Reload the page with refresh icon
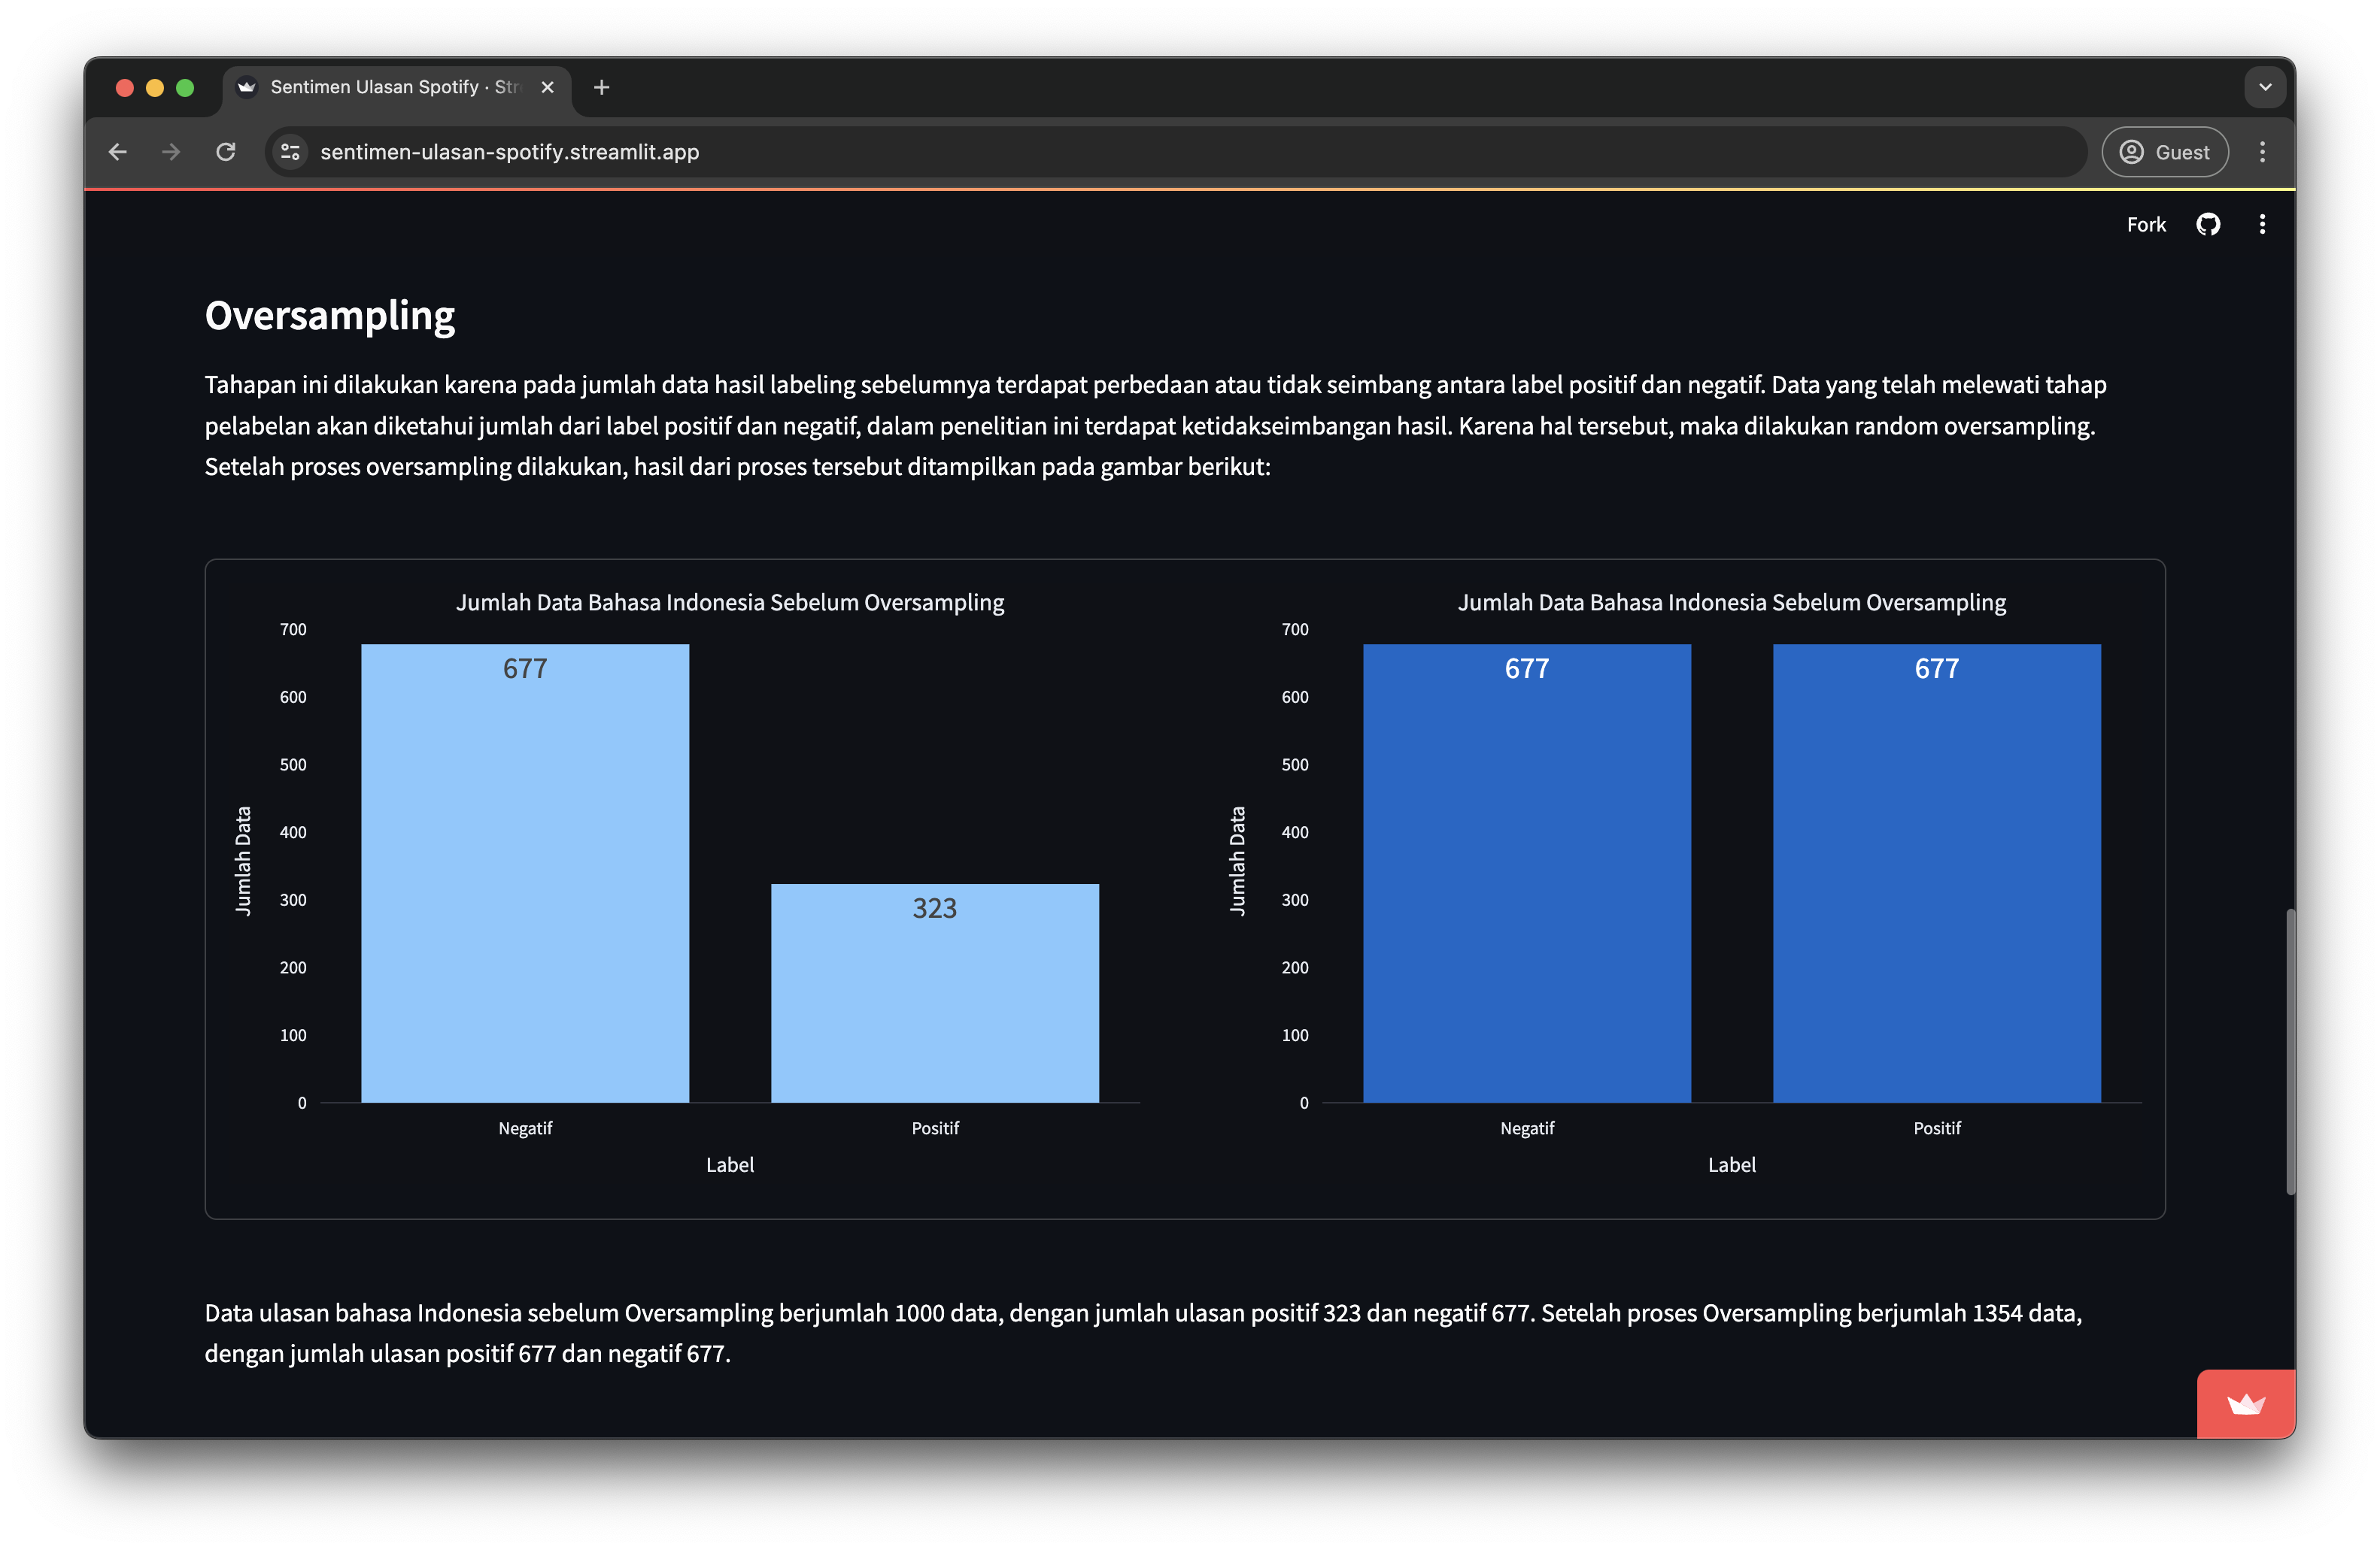 (226, 152)
